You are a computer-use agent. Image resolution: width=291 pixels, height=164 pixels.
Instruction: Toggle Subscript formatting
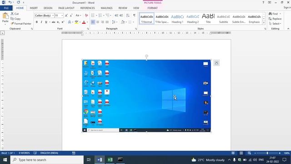point(58,22)
